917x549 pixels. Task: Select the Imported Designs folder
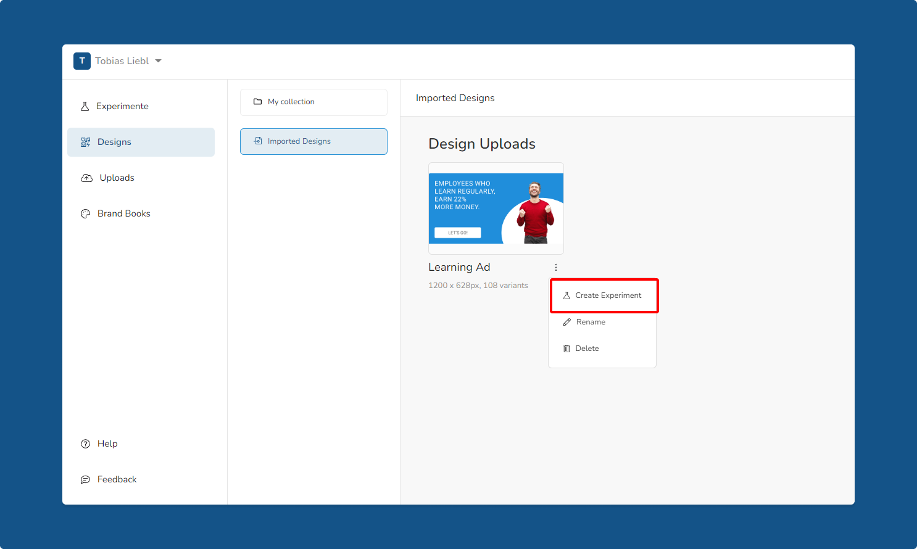coord(313,141)
